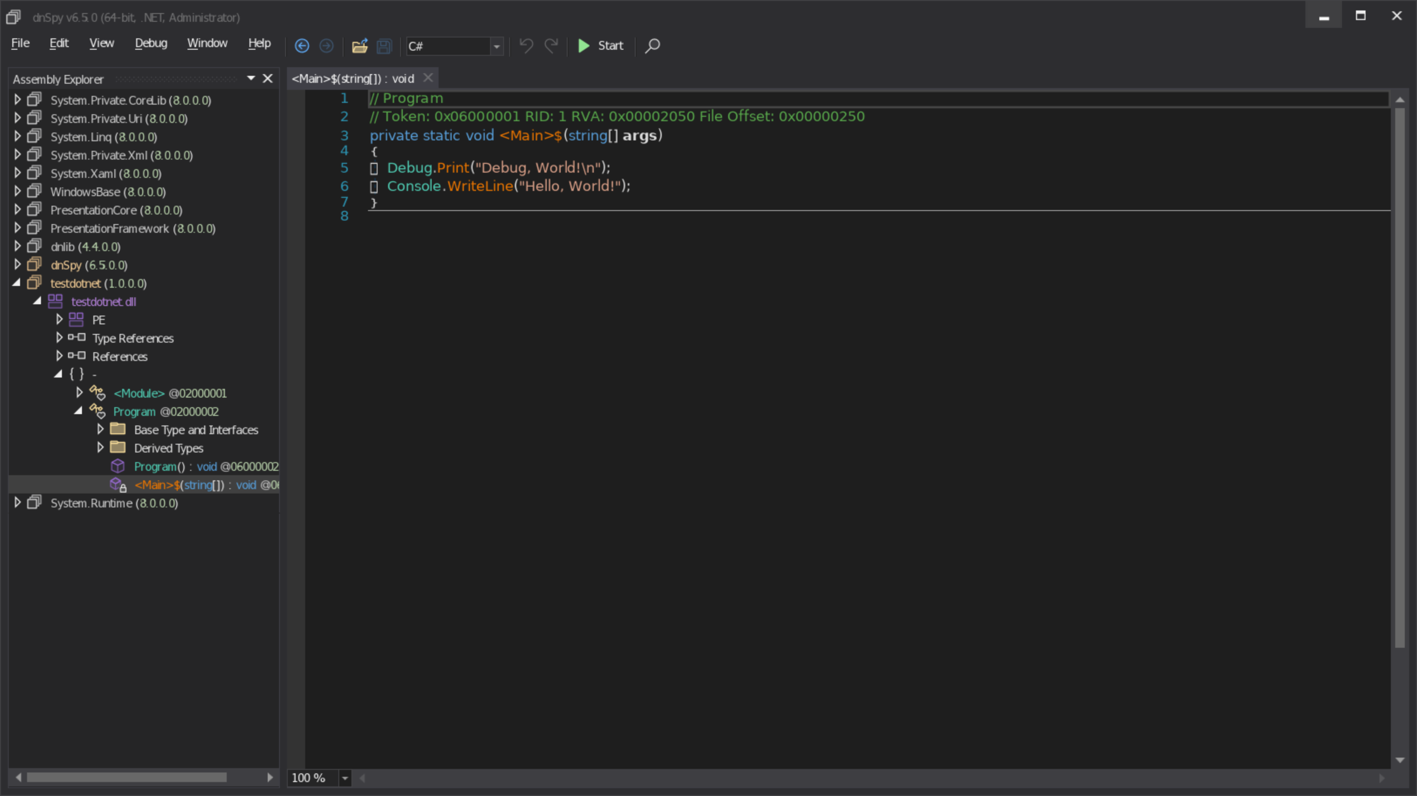The image size is (1417, 796).
Task: Navigate backward with the blue back arrow
Action: (x=301, y=46)
